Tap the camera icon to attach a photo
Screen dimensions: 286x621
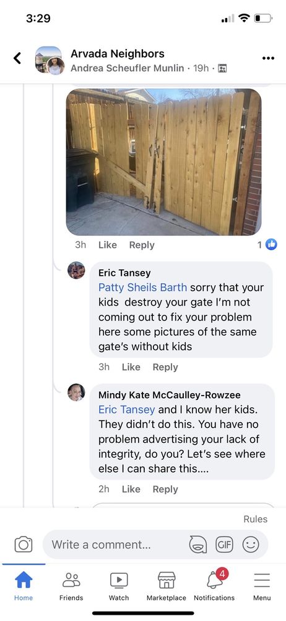24,544
